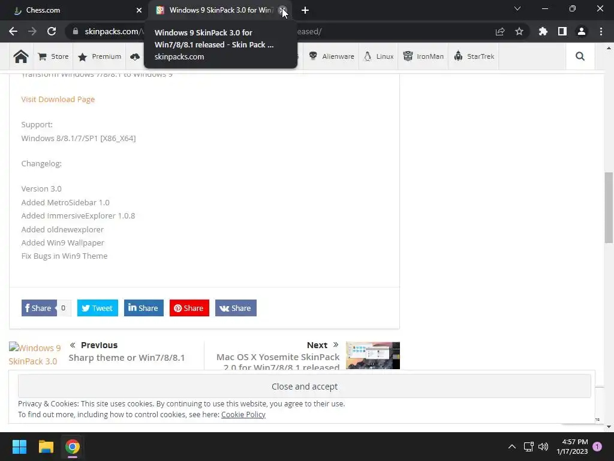This screenshot has width=614, height=461.
Task: Select the text Added ImmersiveExplorer 1.0.8
Action: (x=79, y=216)
